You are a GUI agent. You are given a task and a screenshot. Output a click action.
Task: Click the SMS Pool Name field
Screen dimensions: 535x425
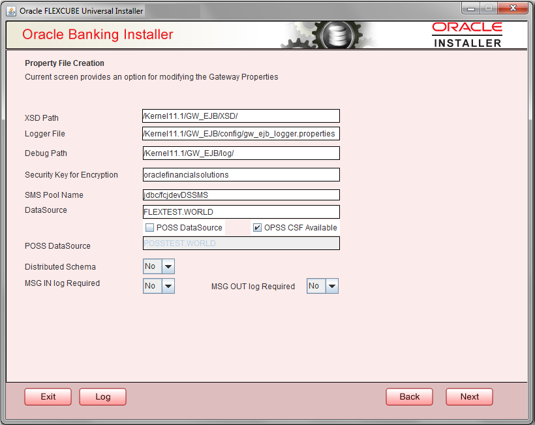241,195
